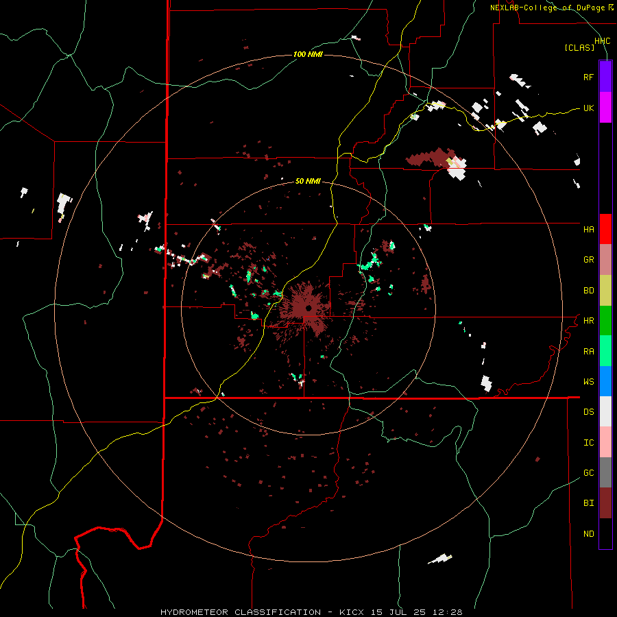This screenshot has height=617, width=617.
Task: Select the GR graupel color swatch
Action: pyautogui.click(x=605, y=260)
